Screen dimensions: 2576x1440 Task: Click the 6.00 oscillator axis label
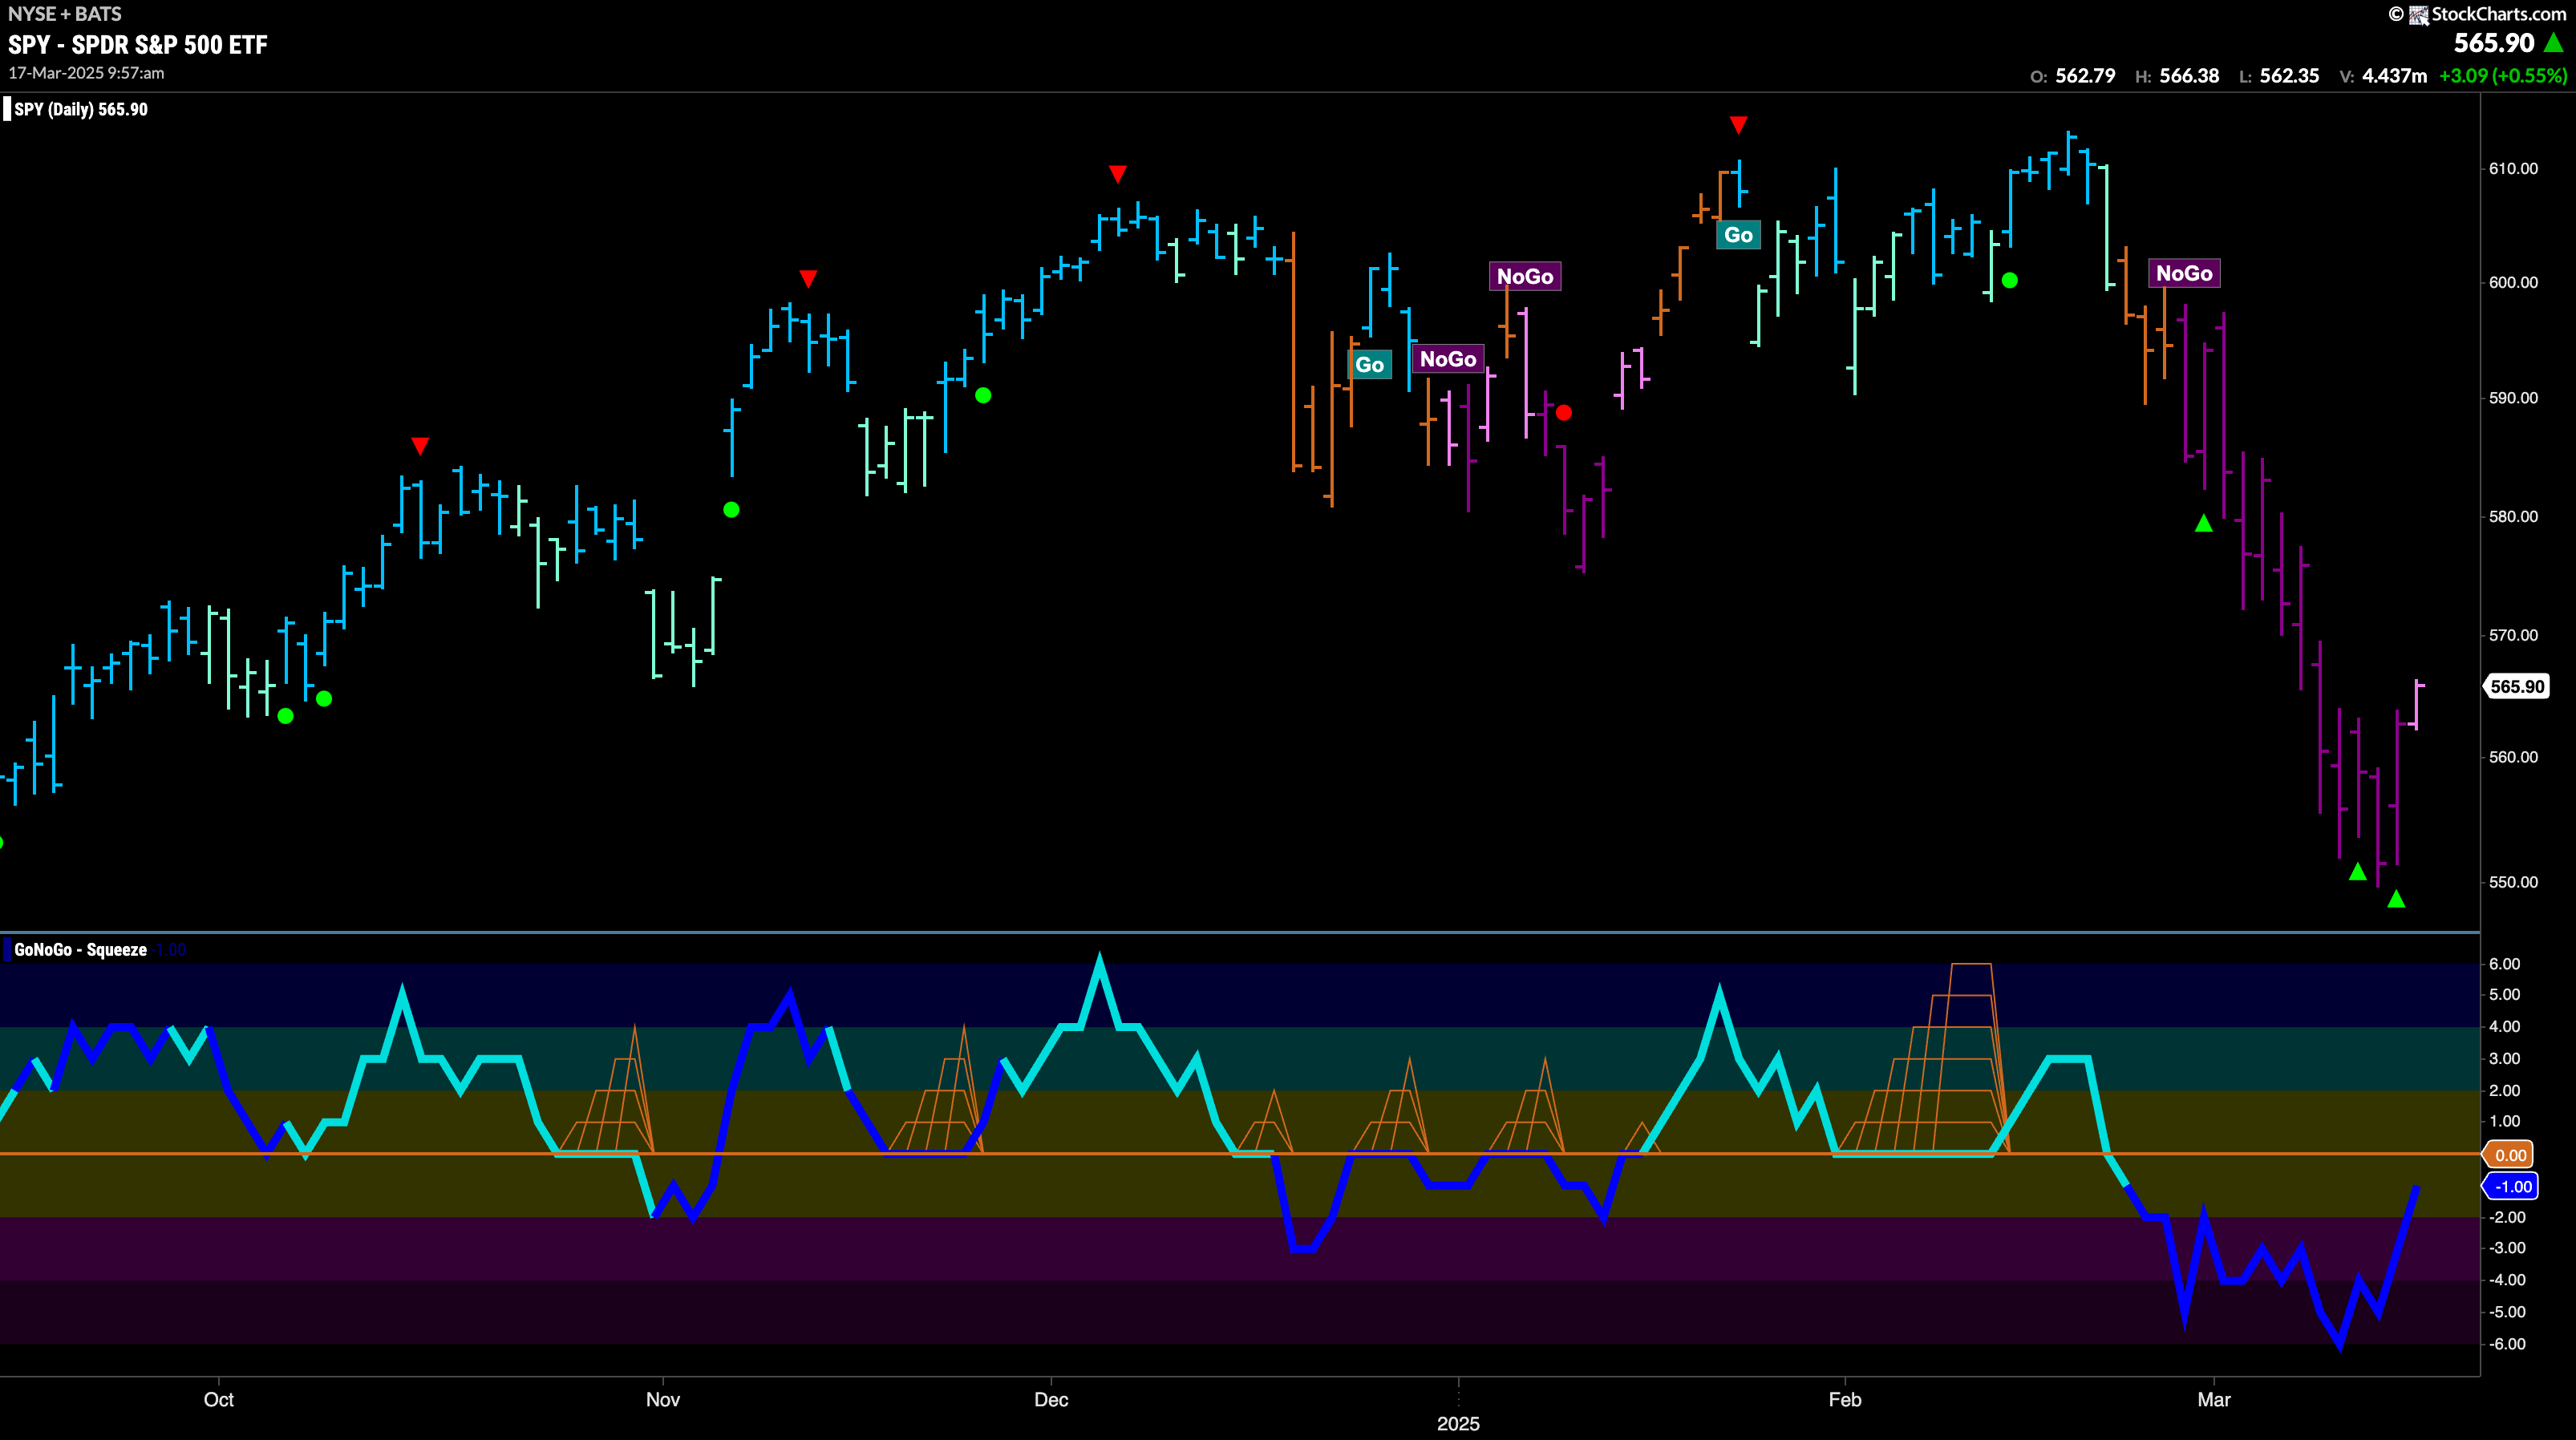(2504, 964)
